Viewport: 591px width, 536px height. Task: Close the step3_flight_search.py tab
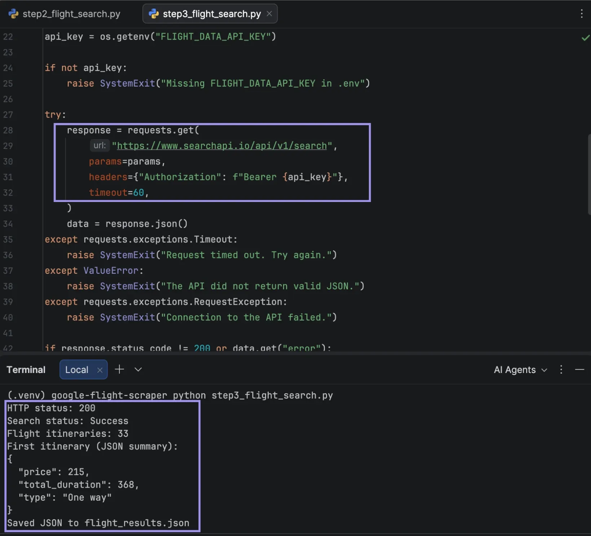pos(269,14)
